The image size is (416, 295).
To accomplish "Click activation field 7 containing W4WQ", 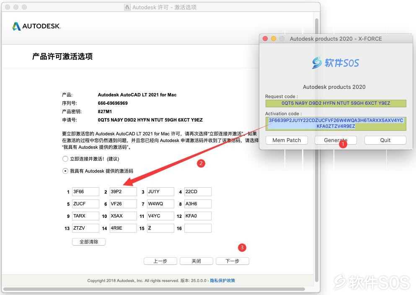I will pos(160,204).
